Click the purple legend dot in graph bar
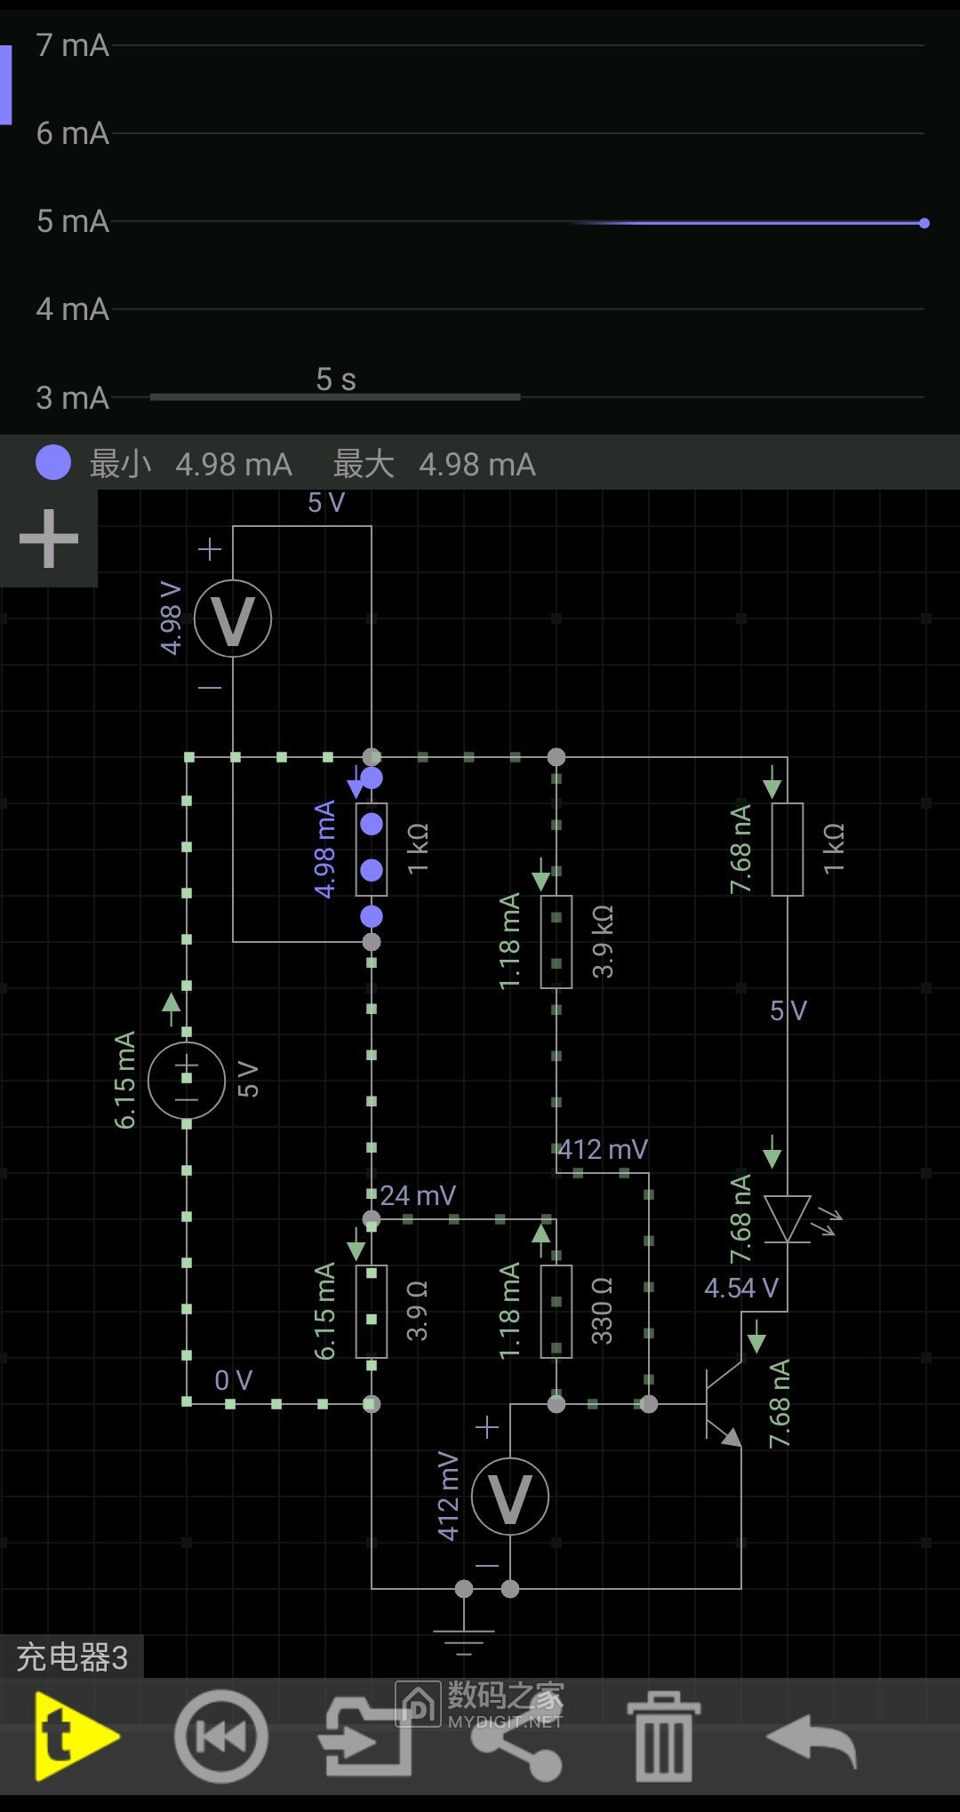 53,463
